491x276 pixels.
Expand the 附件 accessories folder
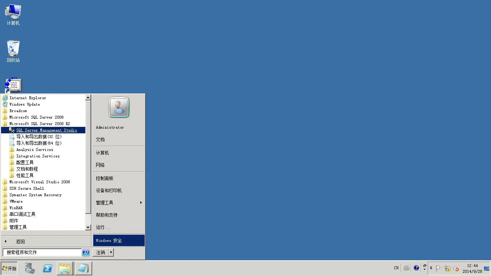[43, 221]
